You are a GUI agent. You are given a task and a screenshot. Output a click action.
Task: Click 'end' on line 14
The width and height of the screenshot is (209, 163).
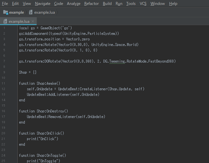(x=22, y=100)
